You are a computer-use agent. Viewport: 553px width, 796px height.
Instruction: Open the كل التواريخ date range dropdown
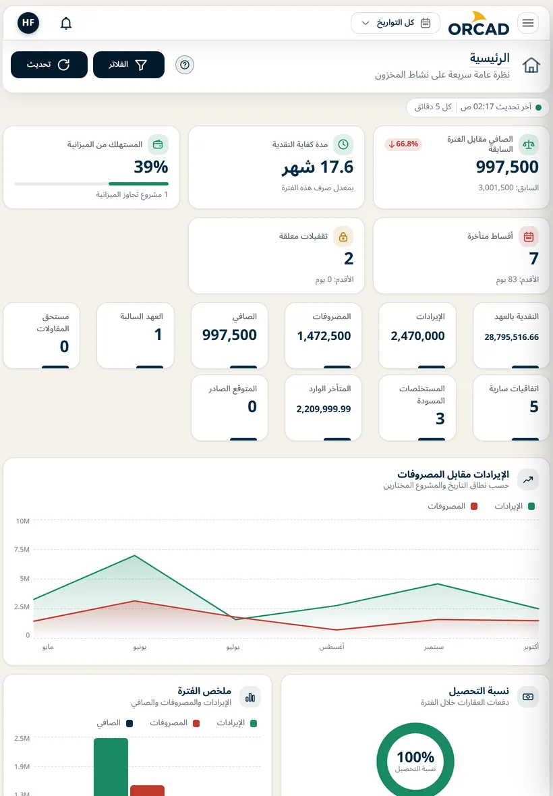point(395,23)
